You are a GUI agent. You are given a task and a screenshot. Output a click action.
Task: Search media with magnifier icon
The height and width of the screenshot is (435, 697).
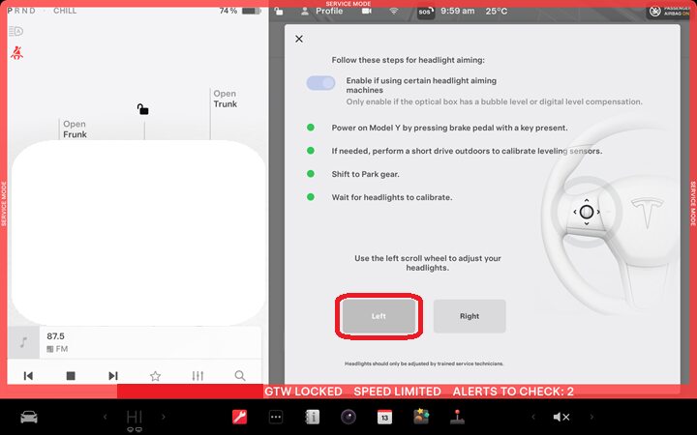240,376
